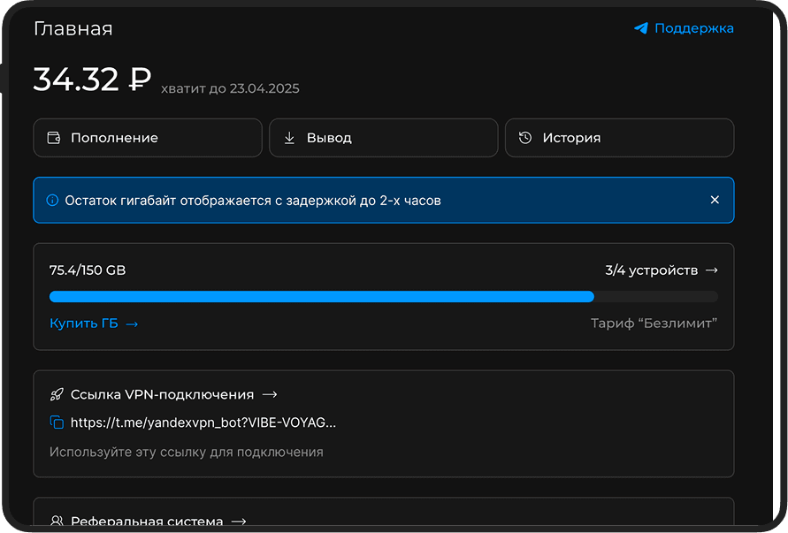Click the Telegram paper-plane icon
The height and width of the screenshot is (533, 788).
pyautogui.click(x=641, y=28)
